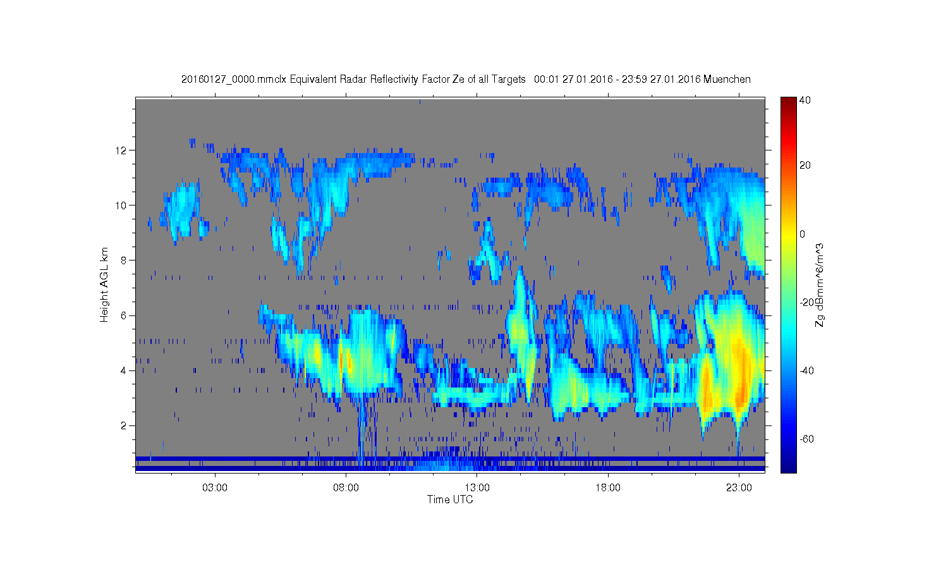Click the height tick label 10

coord(121,205)
